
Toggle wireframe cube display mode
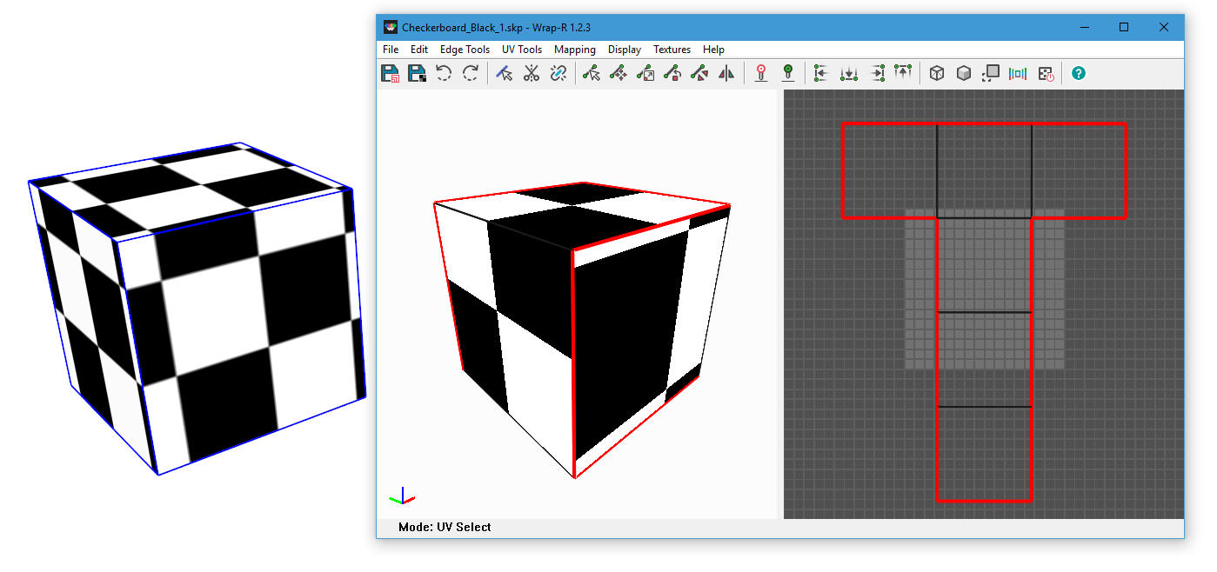[937, 74]
